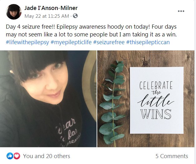196x164 pixels.
Task: Open Jade's round profile picture
Action: pos(14,12)
